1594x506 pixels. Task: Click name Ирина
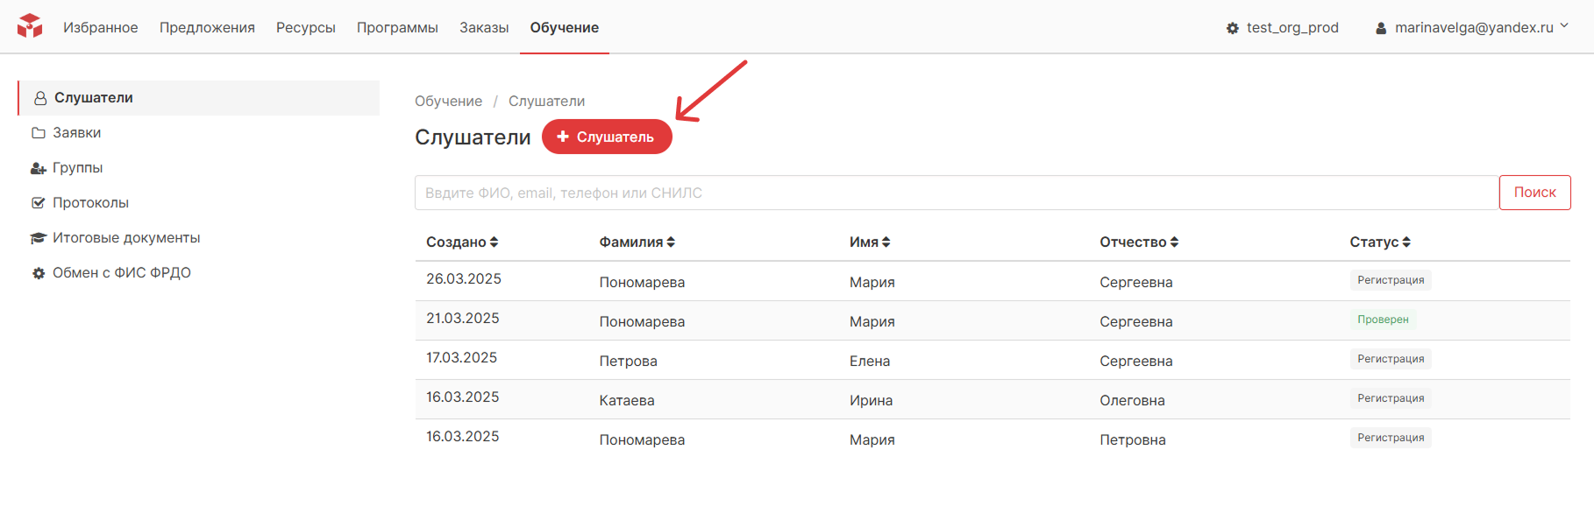pos(872,401)
